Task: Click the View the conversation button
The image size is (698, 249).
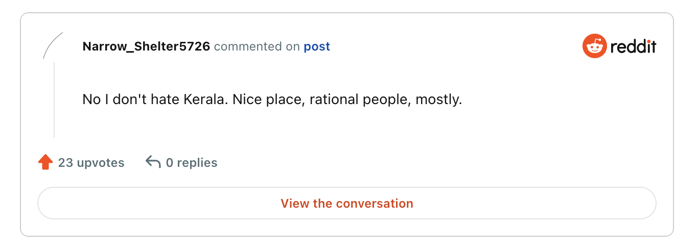Action: coord(347,204)
